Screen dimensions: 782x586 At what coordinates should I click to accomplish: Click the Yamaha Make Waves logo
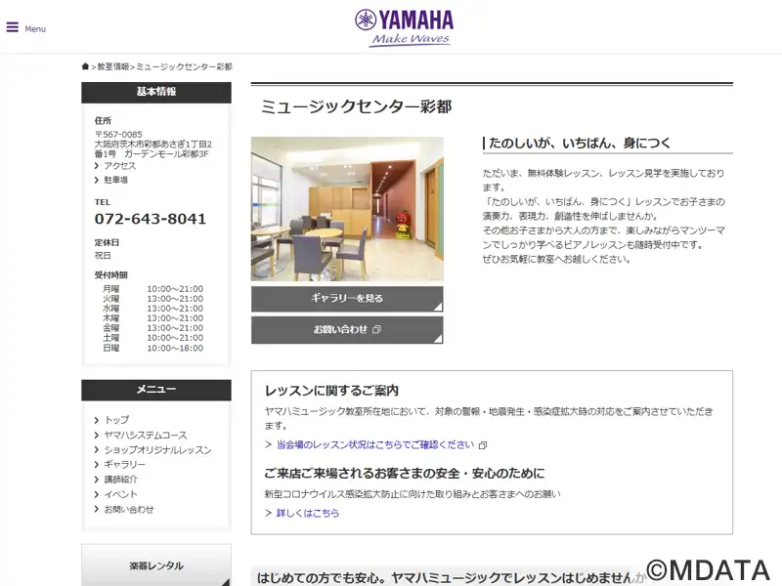(x=404, y=28)
